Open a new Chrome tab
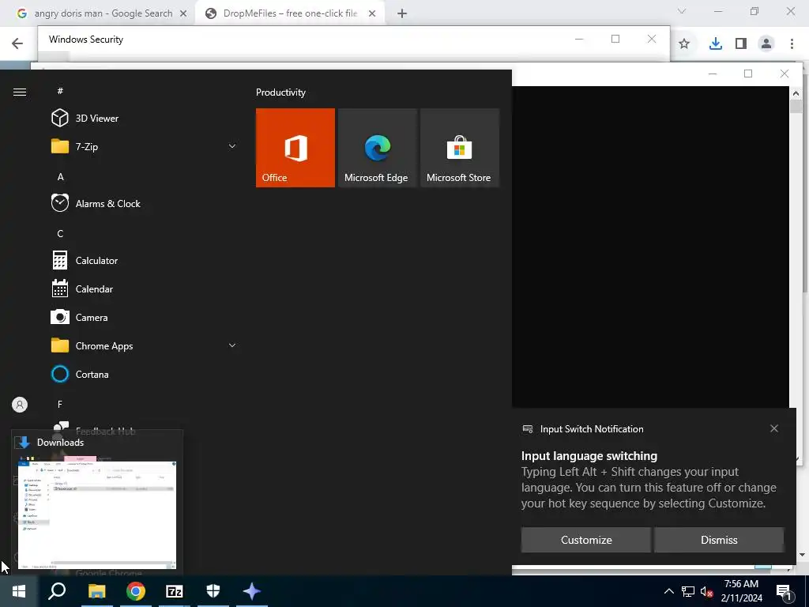This screenshot has width=809, height=607. 402,13
